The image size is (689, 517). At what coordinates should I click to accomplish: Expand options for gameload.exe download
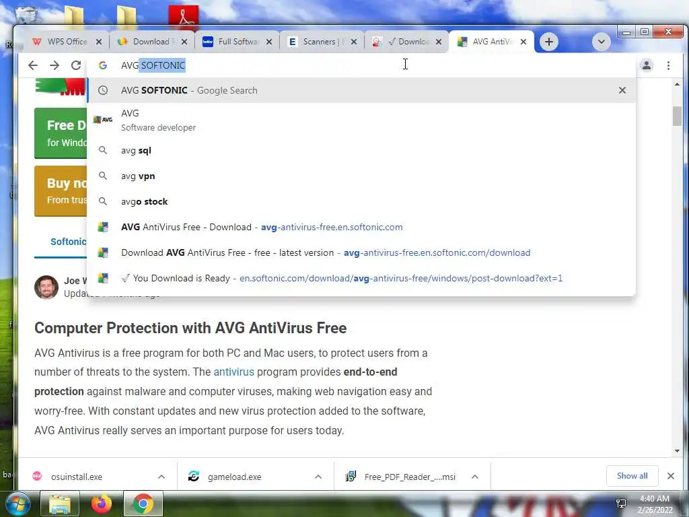tap(318, 477)
